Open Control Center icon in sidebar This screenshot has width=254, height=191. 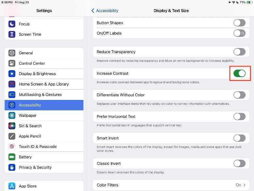coord(12,63)
